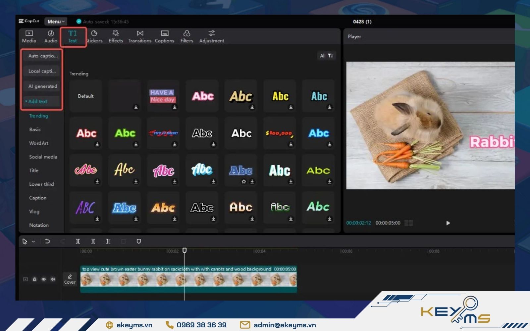The width and height of the screenshot is (530, 331).
Task: Select the WordArt category
Action: 39,143
